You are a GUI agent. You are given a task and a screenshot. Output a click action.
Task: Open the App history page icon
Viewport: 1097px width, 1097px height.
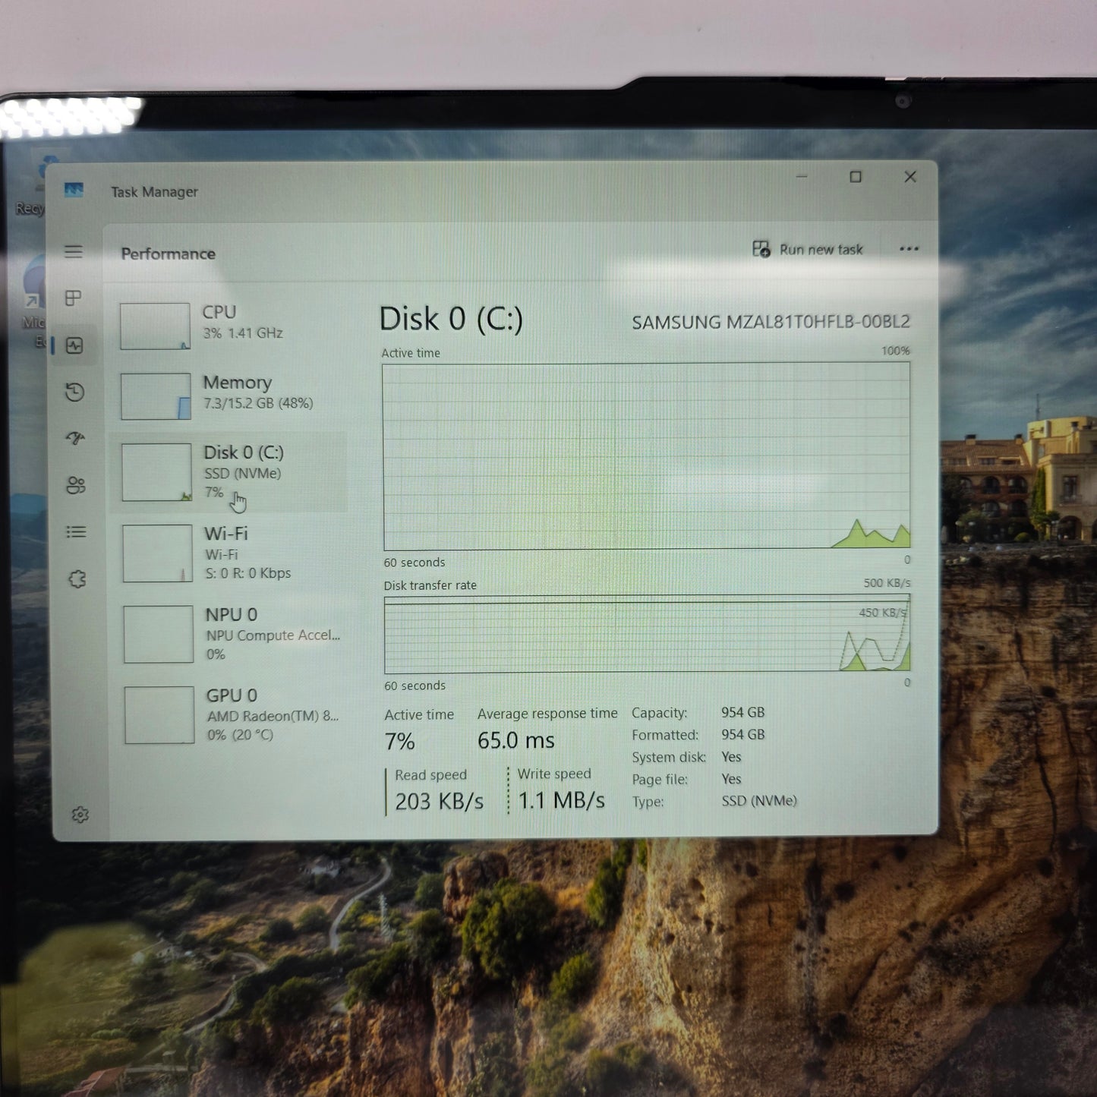click(x=74, y=392)
